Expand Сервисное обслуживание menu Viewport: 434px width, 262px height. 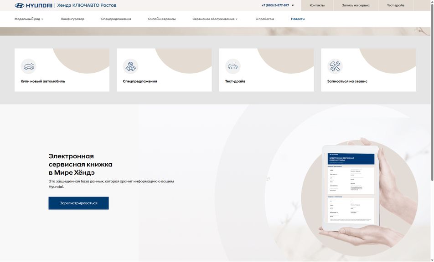tap(215, 19)
